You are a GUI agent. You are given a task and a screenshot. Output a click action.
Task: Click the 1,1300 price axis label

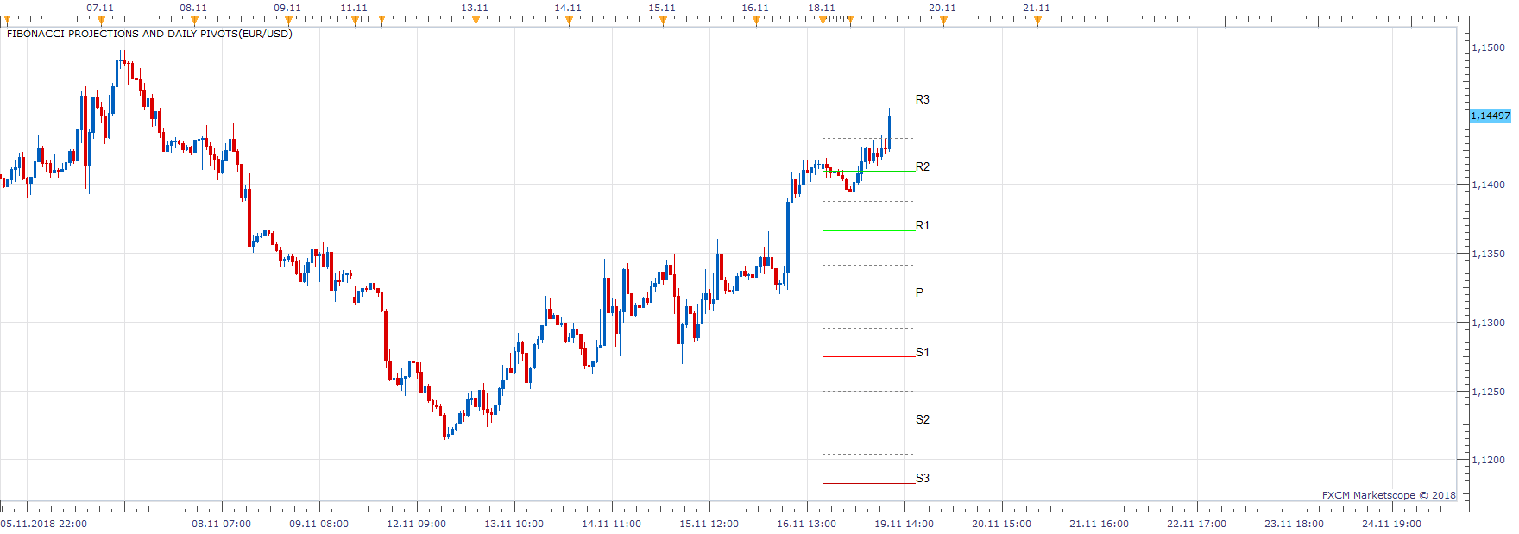1488,323
